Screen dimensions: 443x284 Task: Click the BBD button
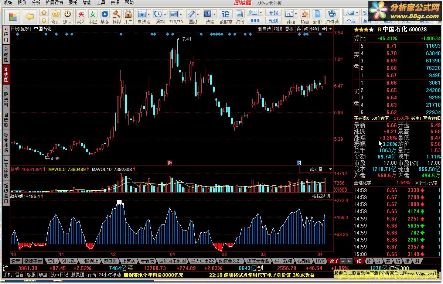pos(255,21)
